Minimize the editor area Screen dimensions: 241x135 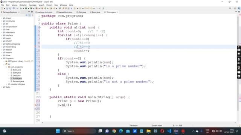click(x=236, y=12)
